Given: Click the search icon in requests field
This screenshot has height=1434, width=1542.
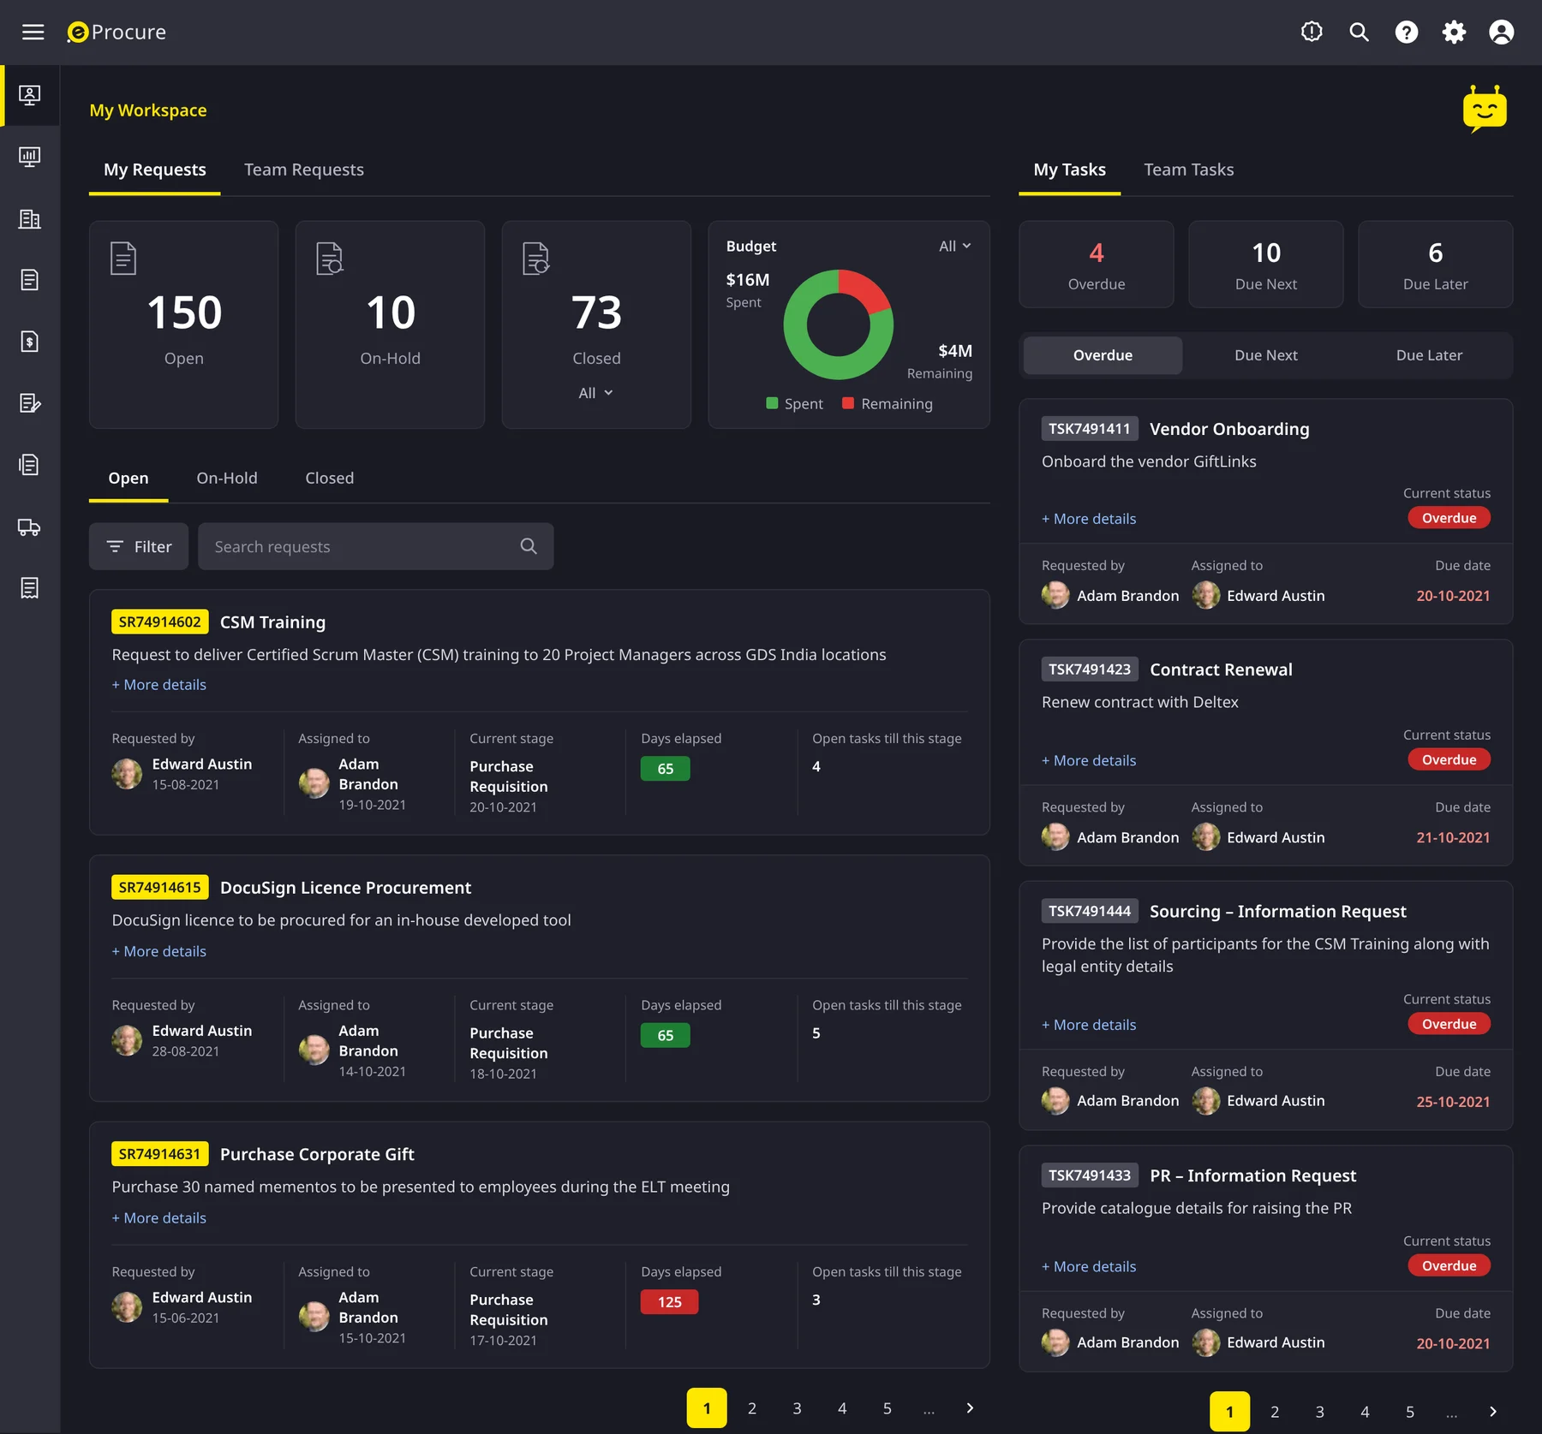Looking at the screenshot, I should tap(529, 546).
